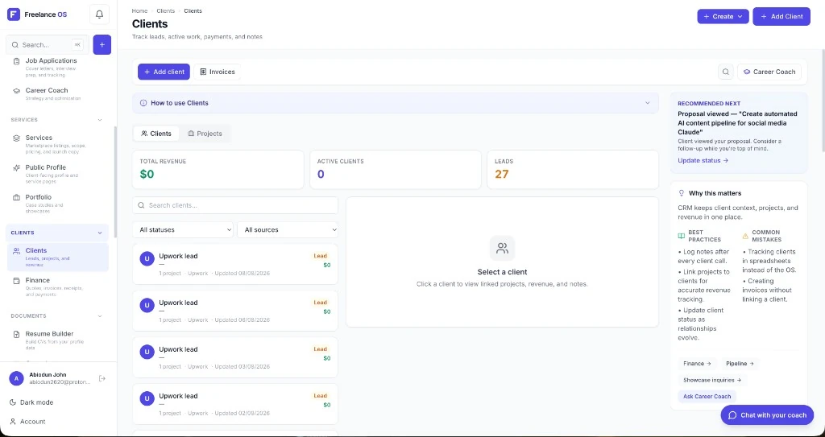Viewport: 825px width, 437px height.
Task: Collapse the Services sidebar section
Action: [100, 120]
